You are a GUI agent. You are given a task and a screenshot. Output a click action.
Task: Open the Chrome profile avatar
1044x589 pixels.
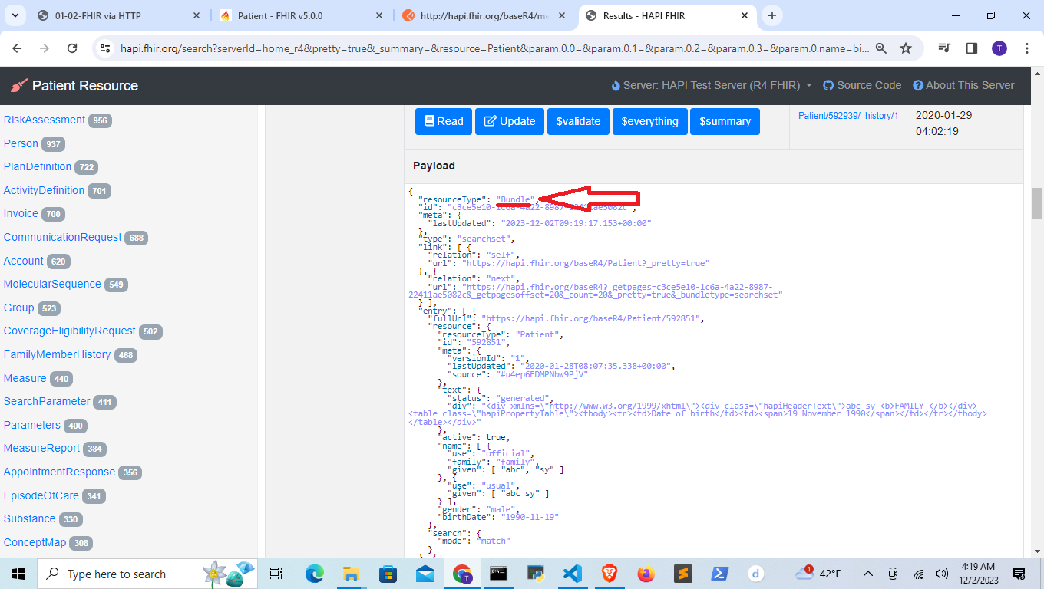[x=999, y=48]
